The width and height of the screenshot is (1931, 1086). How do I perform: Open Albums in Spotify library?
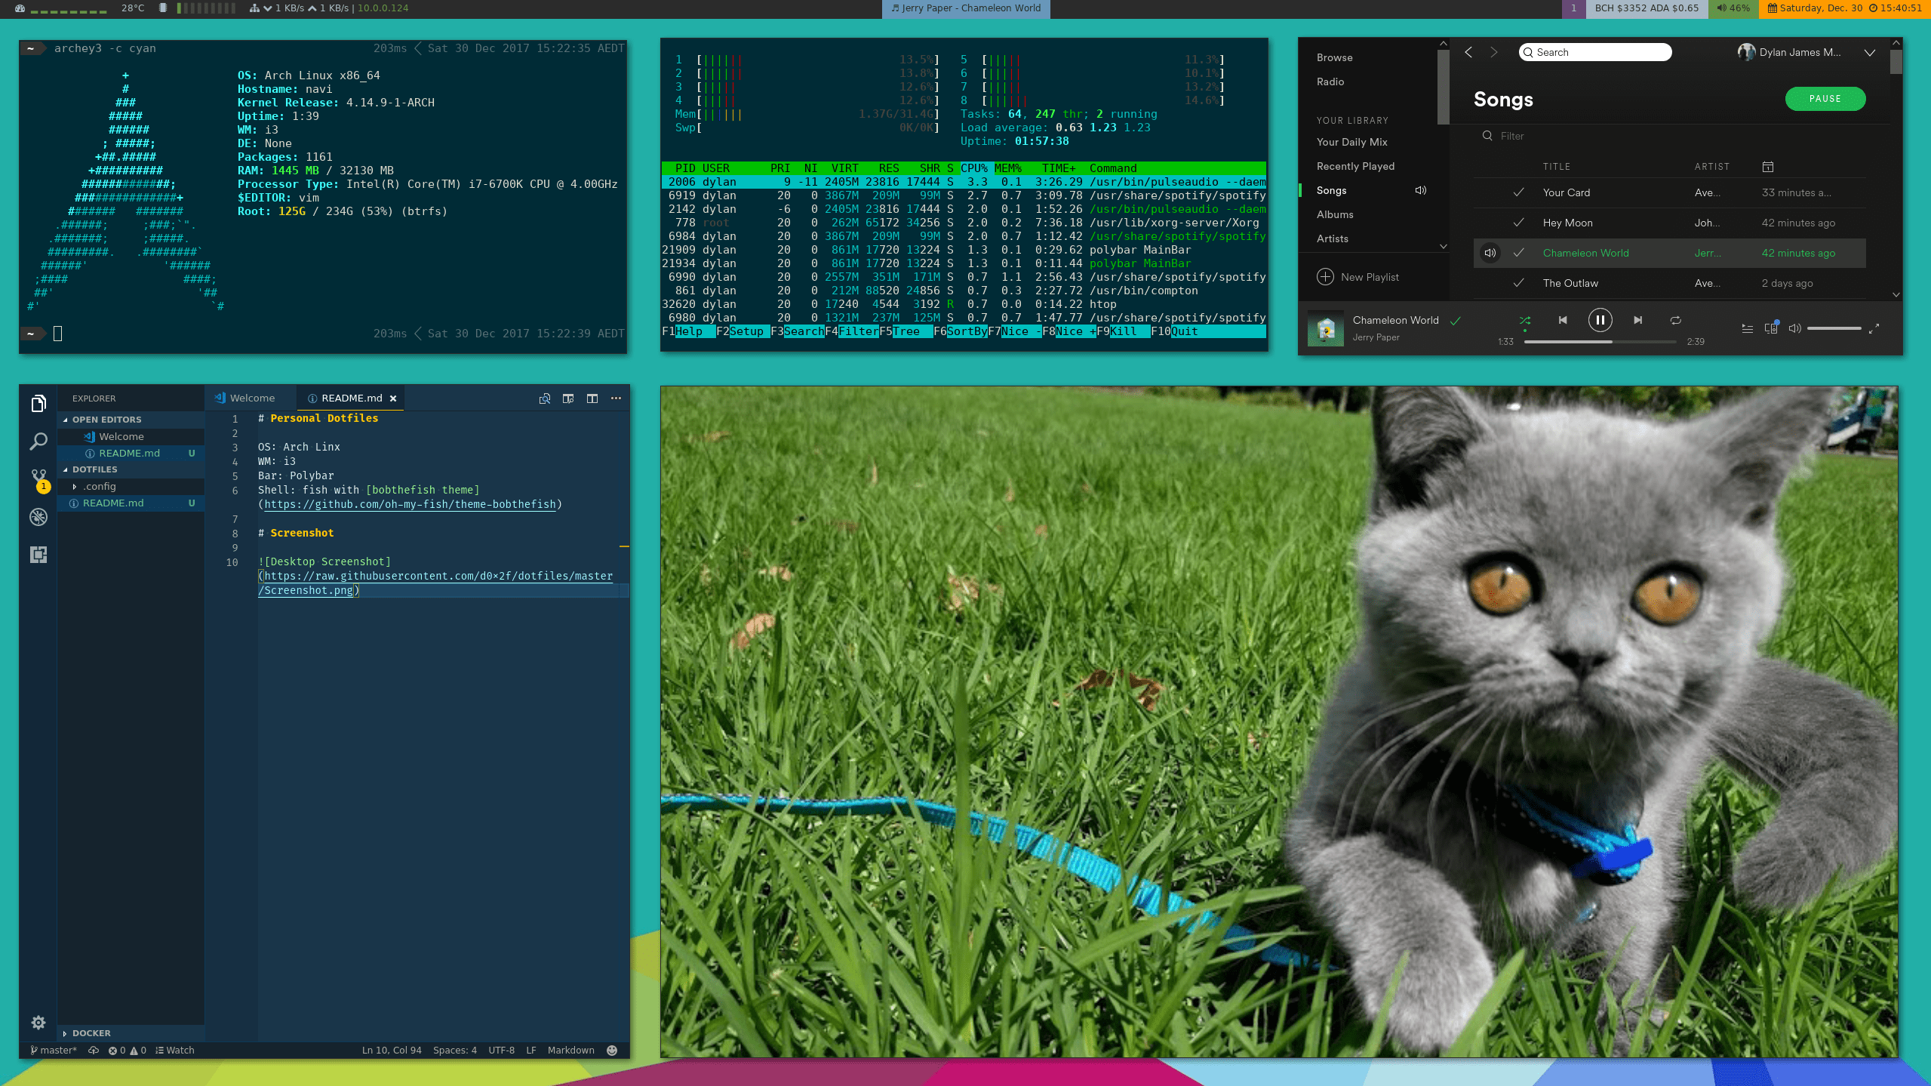coord(1335,214)
